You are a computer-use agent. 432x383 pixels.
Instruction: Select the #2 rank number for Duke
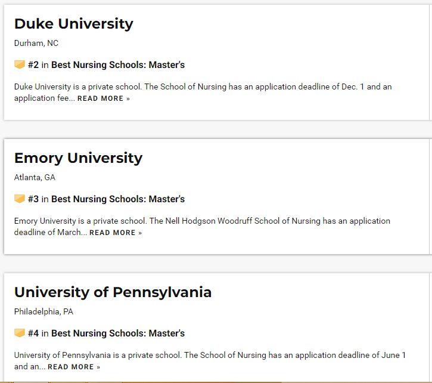coord(33,65)
